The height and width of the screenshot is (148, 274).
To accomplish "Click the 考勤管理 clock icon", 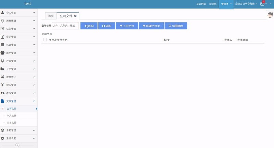I will click(2, 130).
